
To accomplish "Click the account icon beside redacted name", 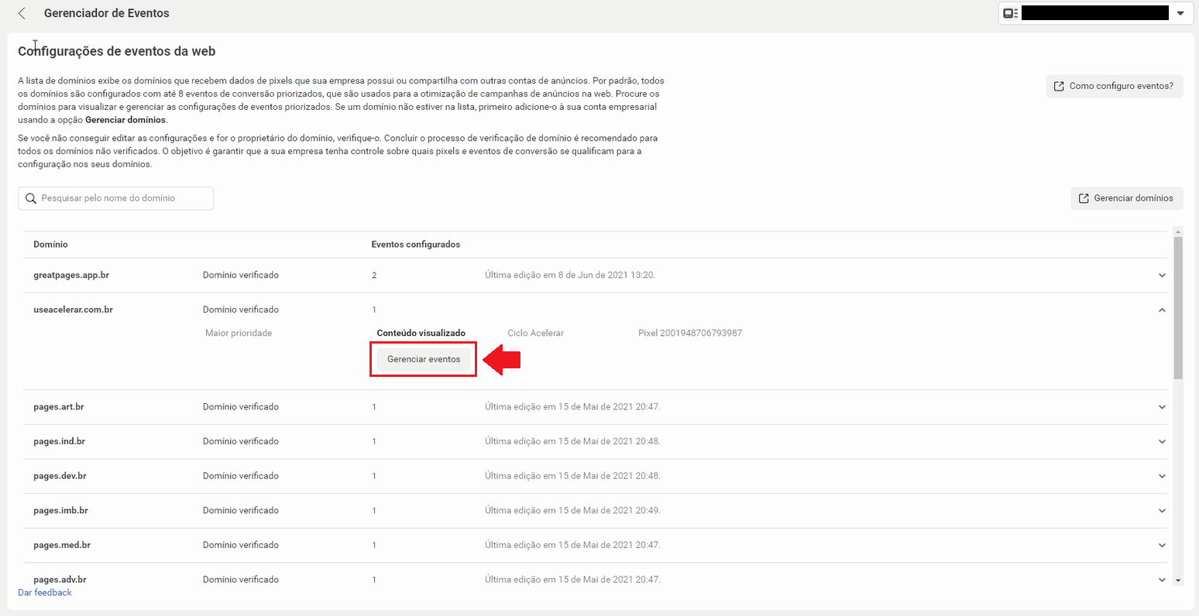I will pyautogui.click(x=1011, y=13).
